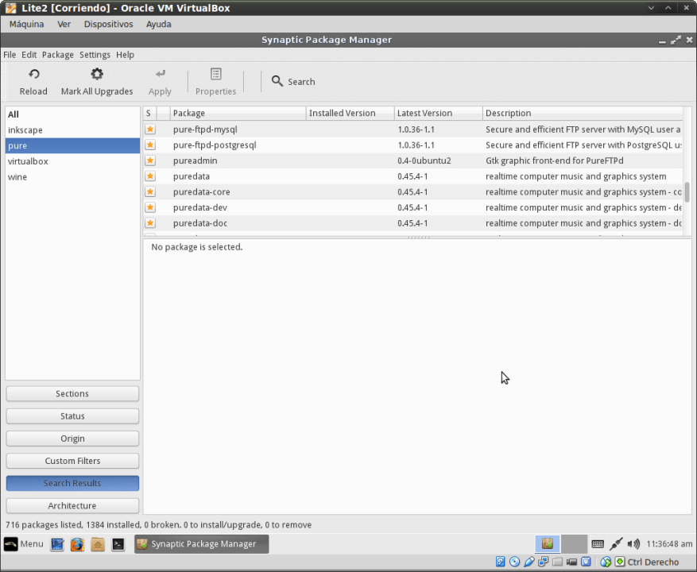The image size is (697, 572).
Task: Open the Settings dropdown in Synaptic
Action: pos(95,54)
